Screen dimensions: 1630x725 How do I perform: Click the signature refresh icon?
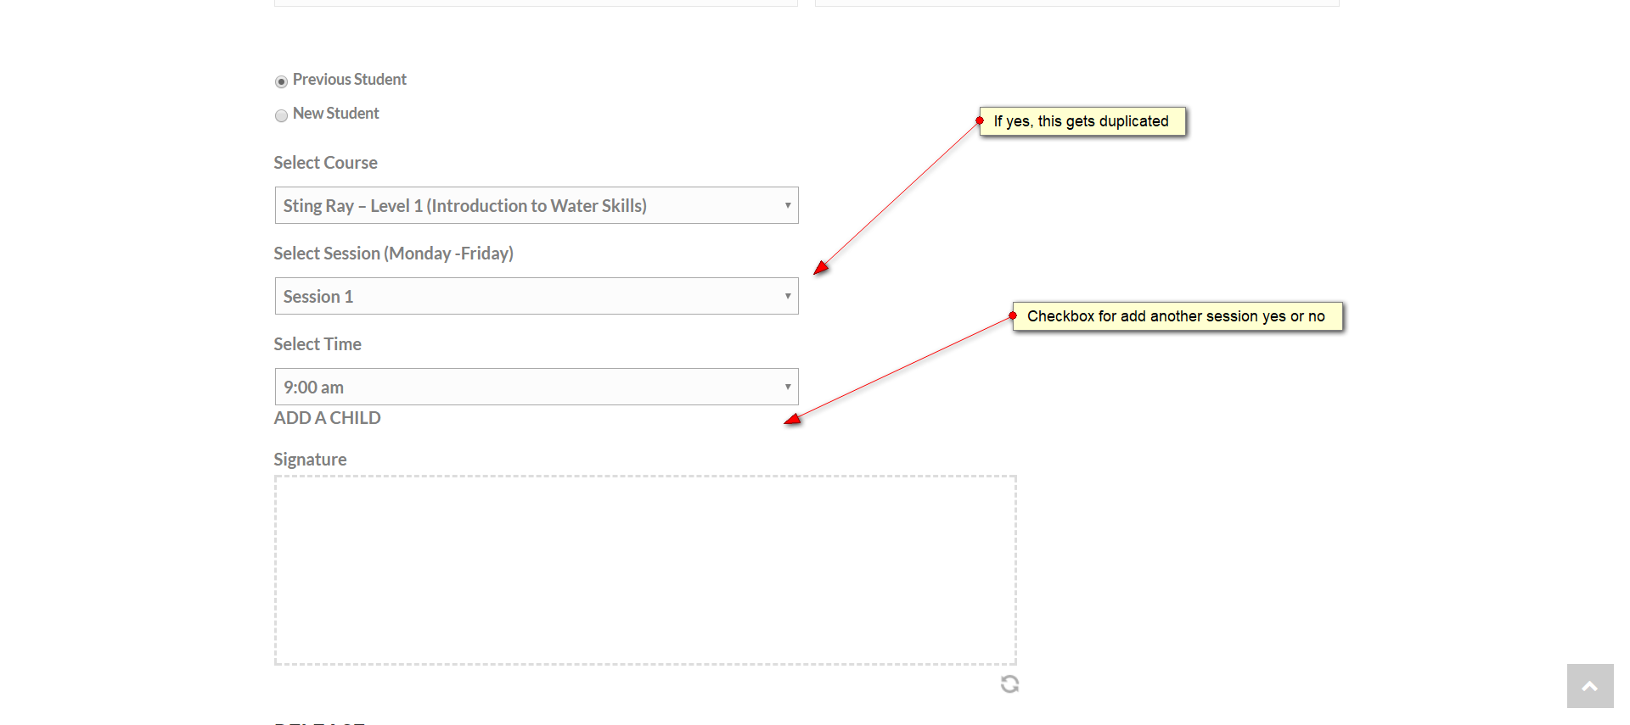click(1009, 684)
